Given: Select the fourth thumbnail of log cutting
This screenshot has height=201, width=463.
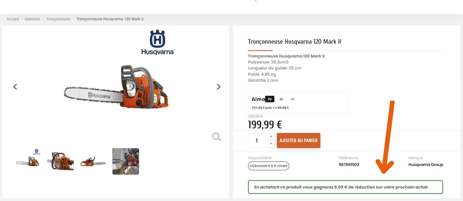Looking at the screenshot, I should coord(126,161).
